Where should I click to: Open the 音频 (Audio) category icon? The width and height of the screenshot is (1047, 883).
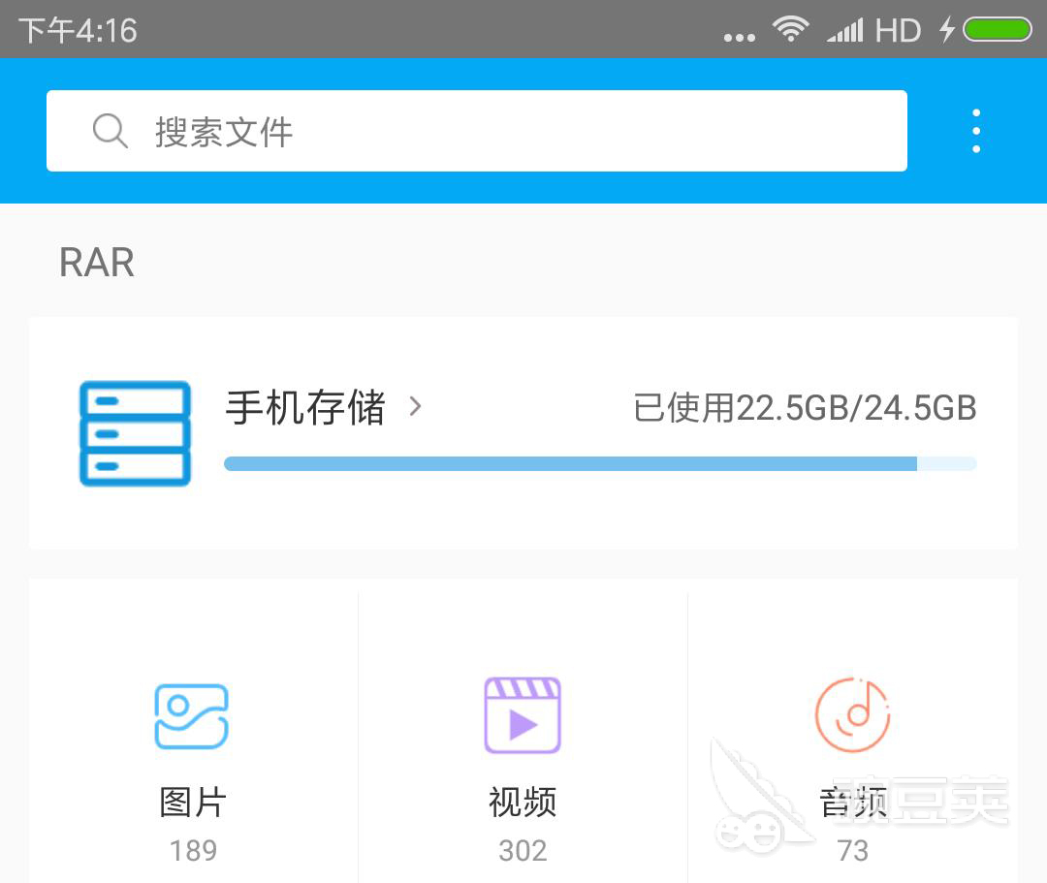click(852, 714)
